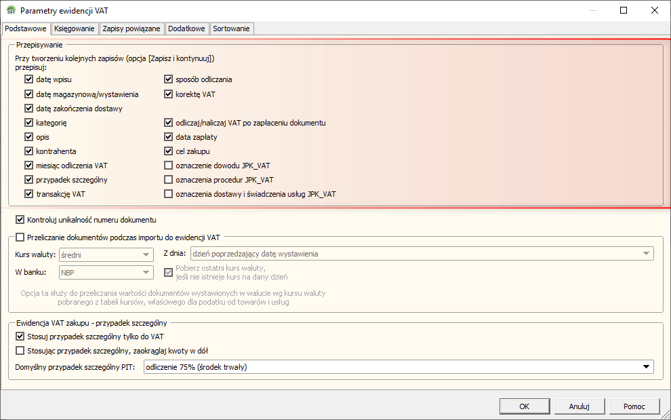Enable 'Przeliczanie dokumentów podczas importu' checkbox

(x=20, y=237)
